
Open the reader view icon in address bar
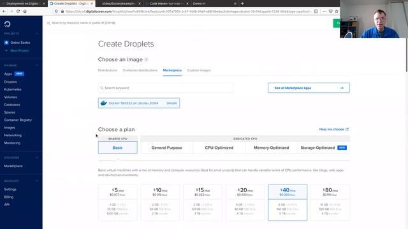(316, 11)
